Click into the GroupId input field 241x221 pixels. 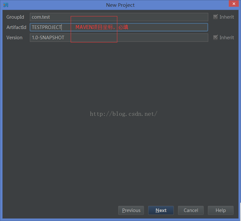click(x=119, y=17)
